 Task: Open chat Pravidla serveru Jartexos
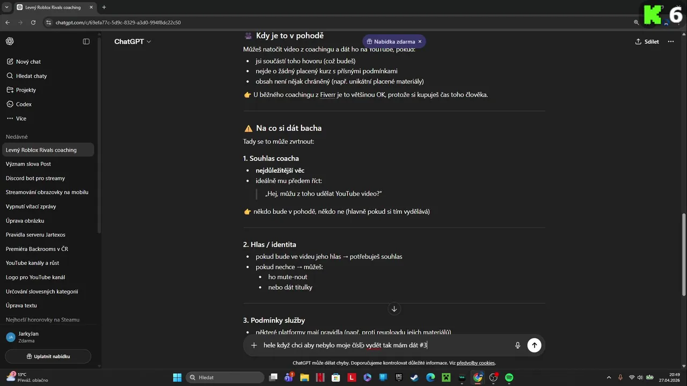[48, 235]
